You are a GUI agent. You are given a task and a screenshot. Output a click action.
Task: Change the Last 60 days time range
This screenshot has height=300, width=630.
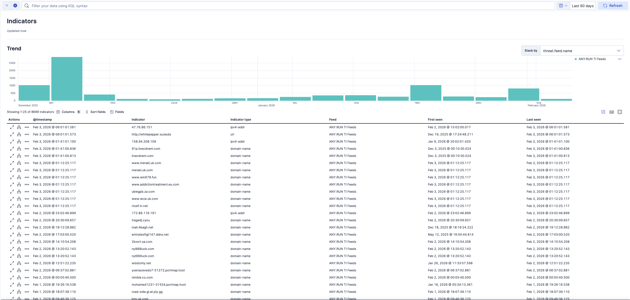click(583, 5)
